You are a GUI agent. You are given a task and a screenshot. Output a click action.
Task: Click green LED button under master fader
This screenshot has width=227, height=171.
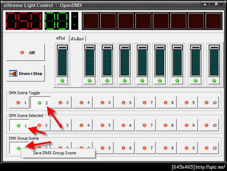click(x=62, y=81)
